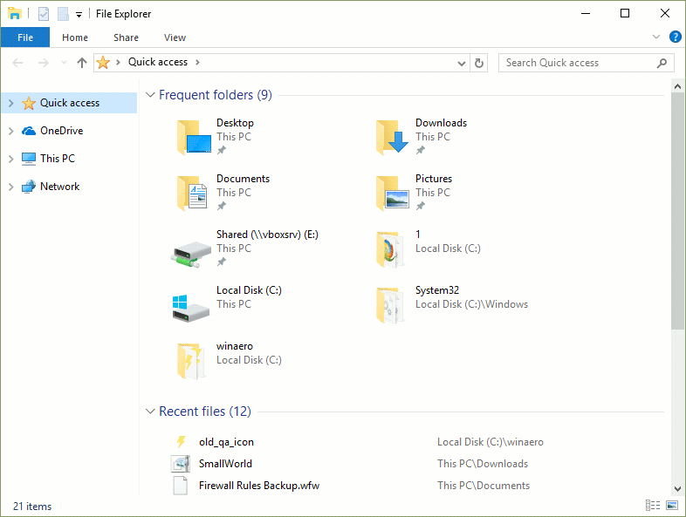
Task: Click the '21 items' status bar text
Action: (32, 506)
